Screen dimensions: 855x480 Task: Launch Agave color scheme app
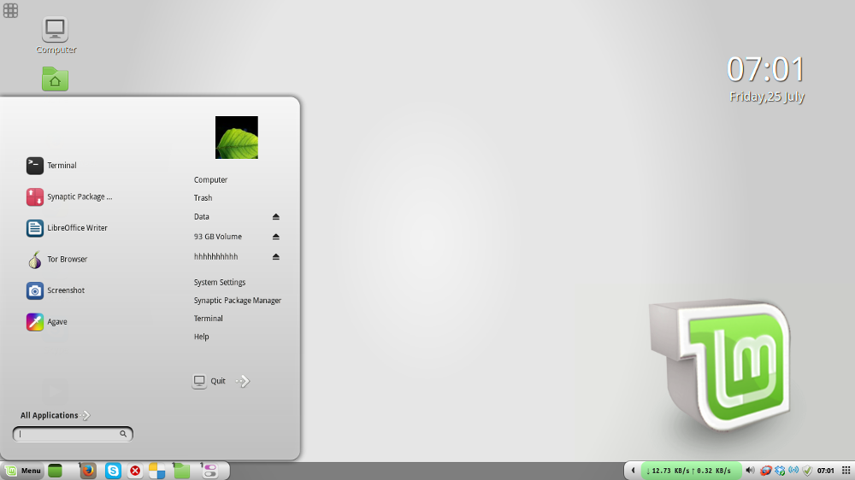pyautogui.click(x=46, y=322)
